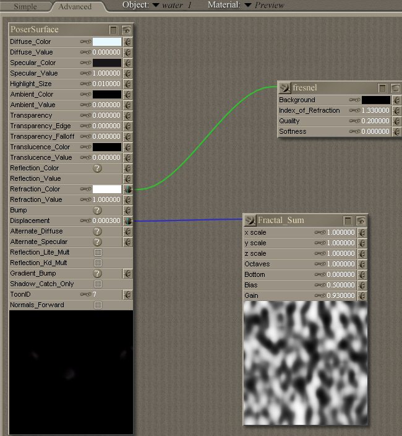
Task: Click the plug icon on Highlight_Size row
Action: [127, 84]
